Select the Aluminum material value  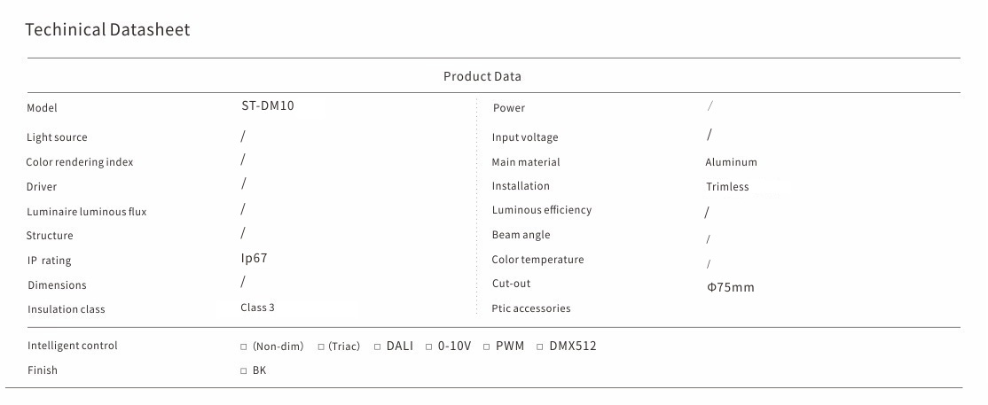pyautogui.click(x=731, y=162)
